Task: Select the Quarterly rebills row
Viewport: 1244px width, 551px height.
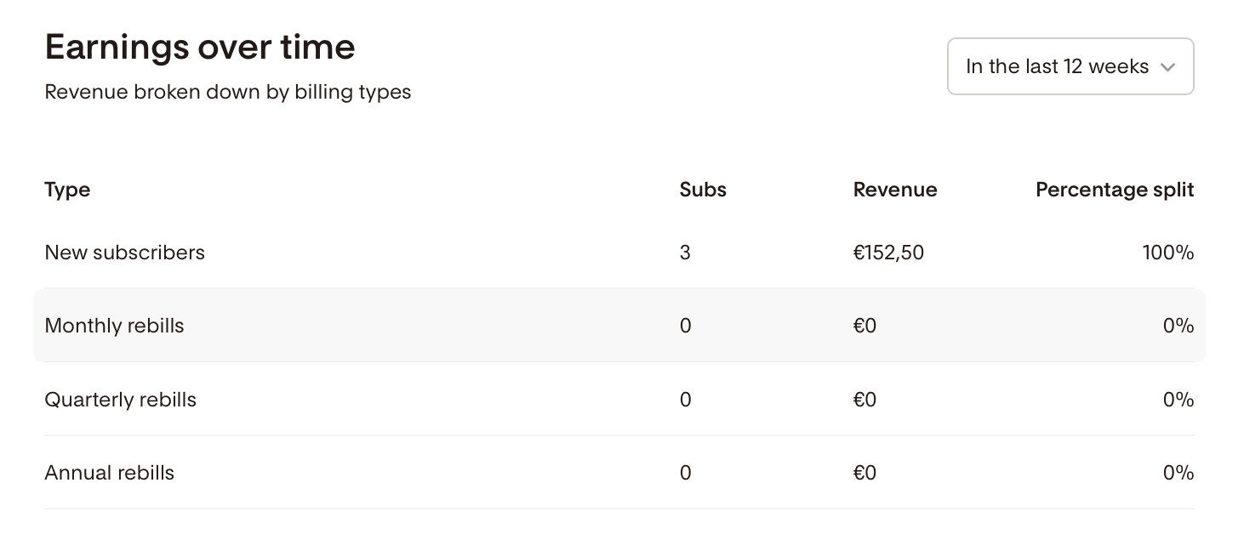Action: (619, 400)
